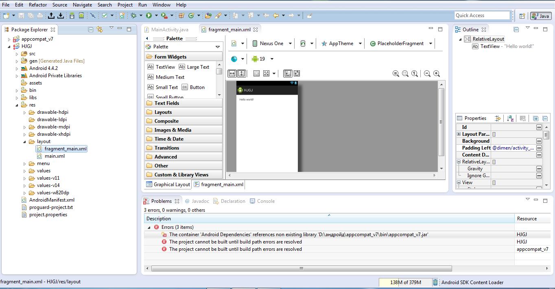Expand all properties in Properties panel
Image resolution: width=555 pixels, height=289 pixels.
click(x=536, y=118)
